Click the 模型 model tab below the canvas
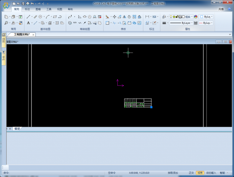This screenshot has width=234, height=177. pos(17,129)
